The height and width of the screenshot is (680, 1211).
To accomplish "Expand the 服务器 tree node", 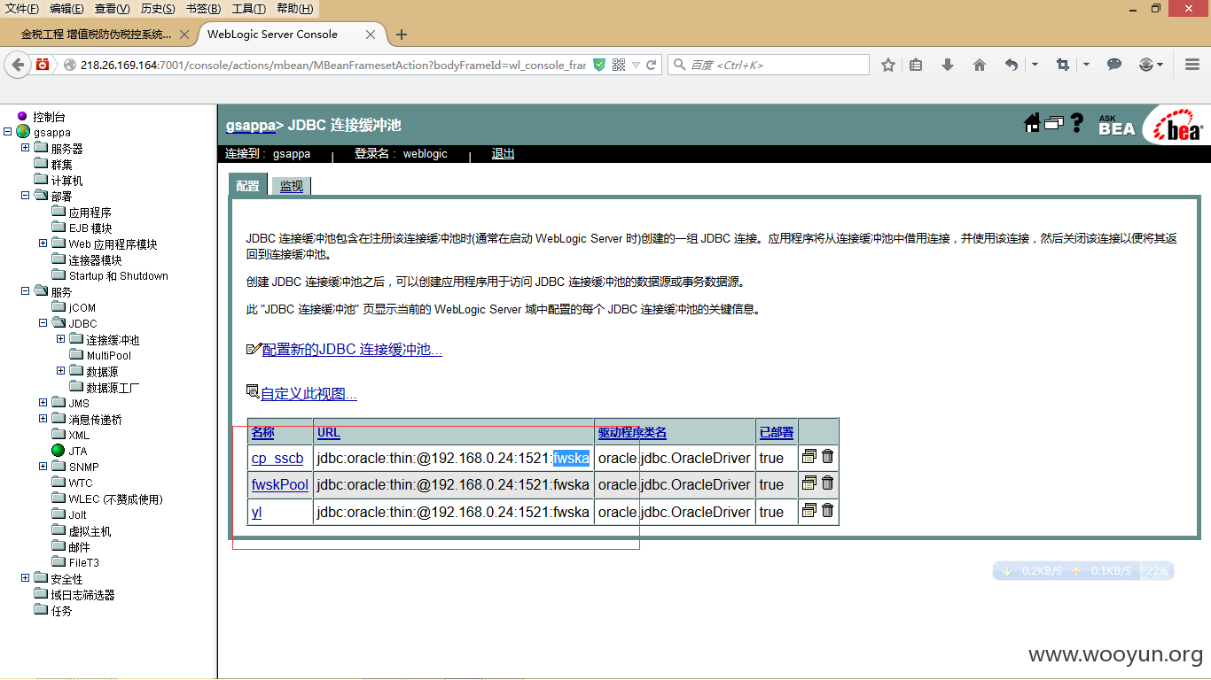I will [x=25, y=148].
